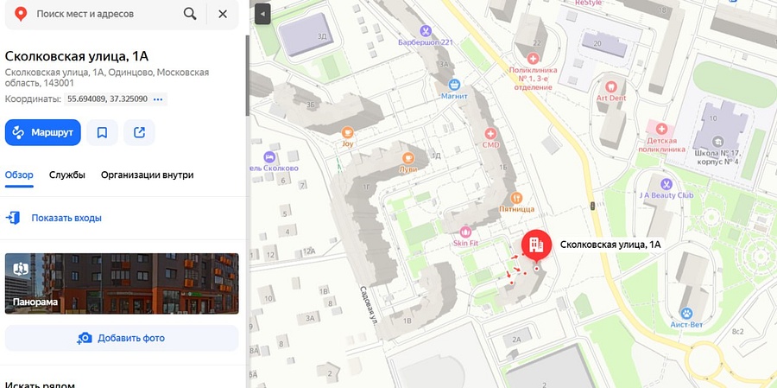This screenshot has width=777, height=388.
Task: Open the Организации внутри tab
Action: 147,175
